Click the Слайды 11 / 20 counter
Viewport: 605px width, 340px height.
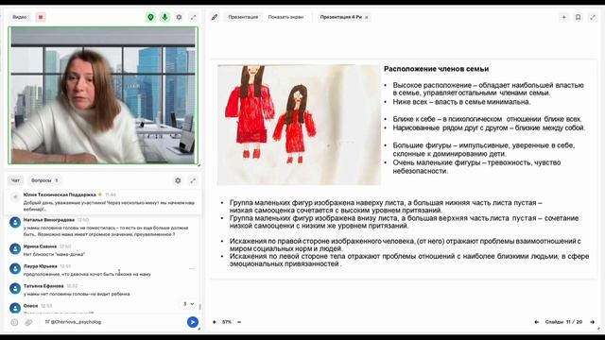(563, 322)
